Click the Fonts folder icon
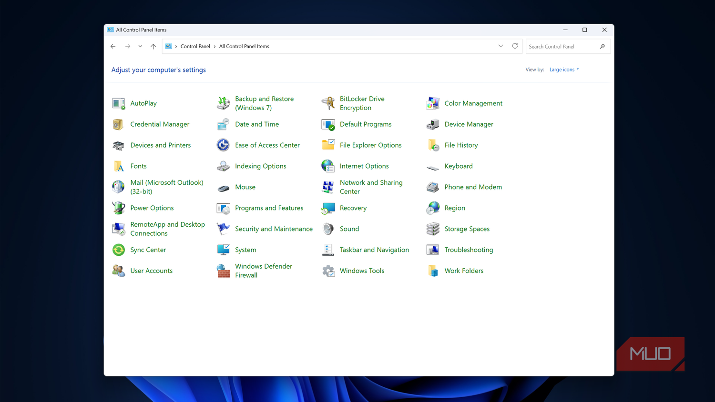715x402 pixels. coord(118,166)
